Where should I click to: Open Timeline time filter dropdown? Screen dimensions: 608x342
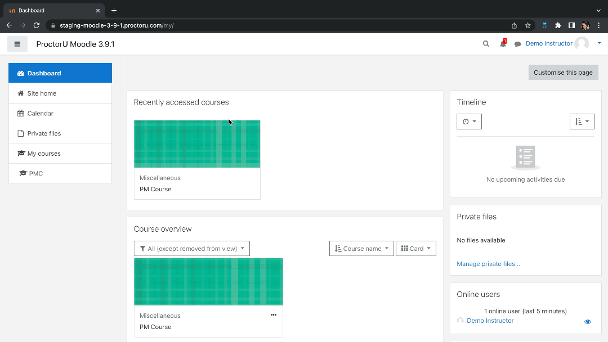click(x=469, y=121)
